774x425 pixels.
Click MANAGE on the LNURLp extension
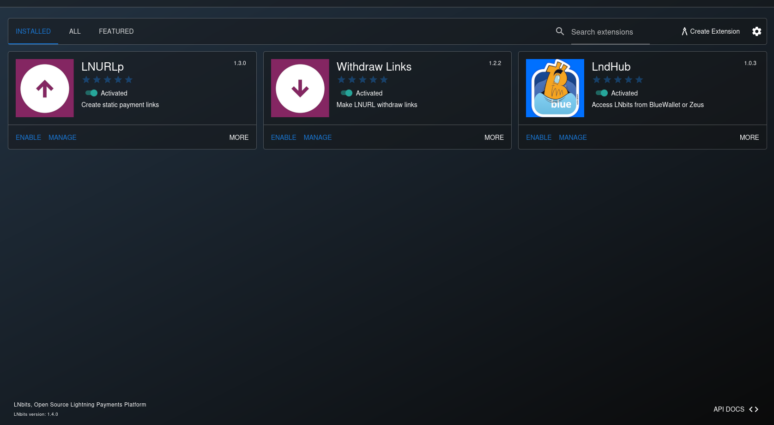[x=62, y=137]
